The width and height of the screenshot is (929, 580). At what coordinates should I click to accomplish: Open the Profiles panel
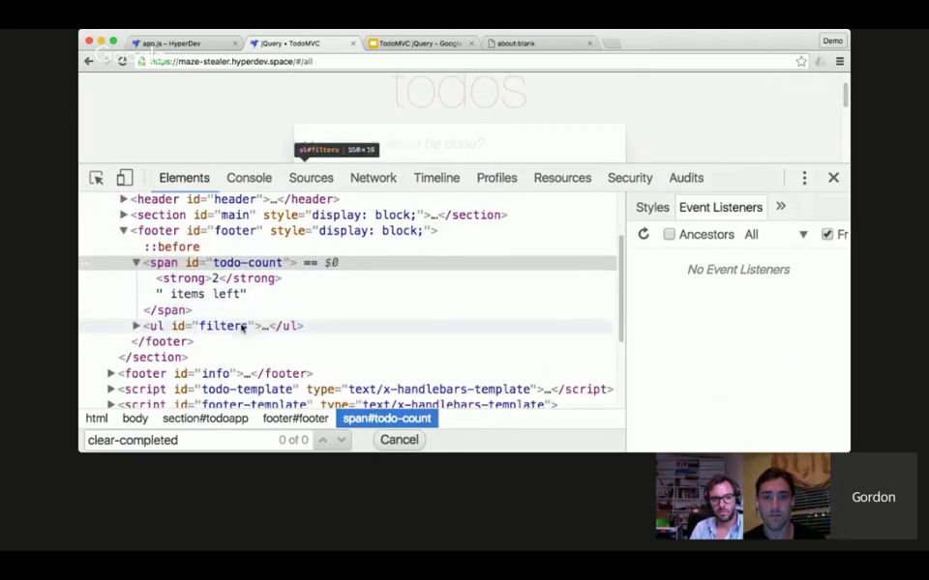click(x=496, y=178)
